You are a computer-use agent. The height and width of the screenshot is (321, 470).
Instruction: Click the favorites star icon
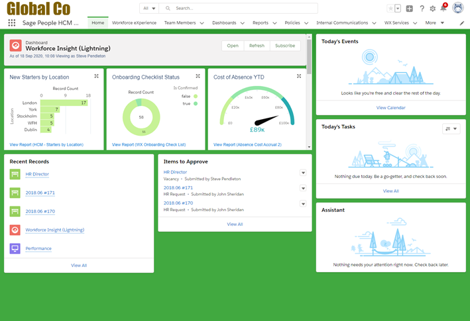[390, 9]
